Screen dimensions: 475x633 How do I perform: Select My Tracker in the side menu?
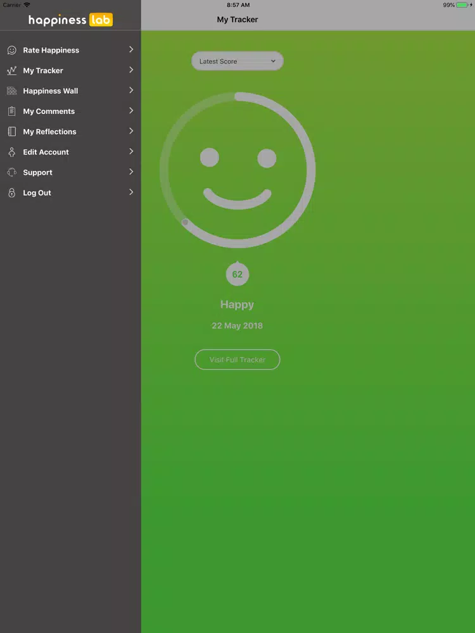coord(70,71)
